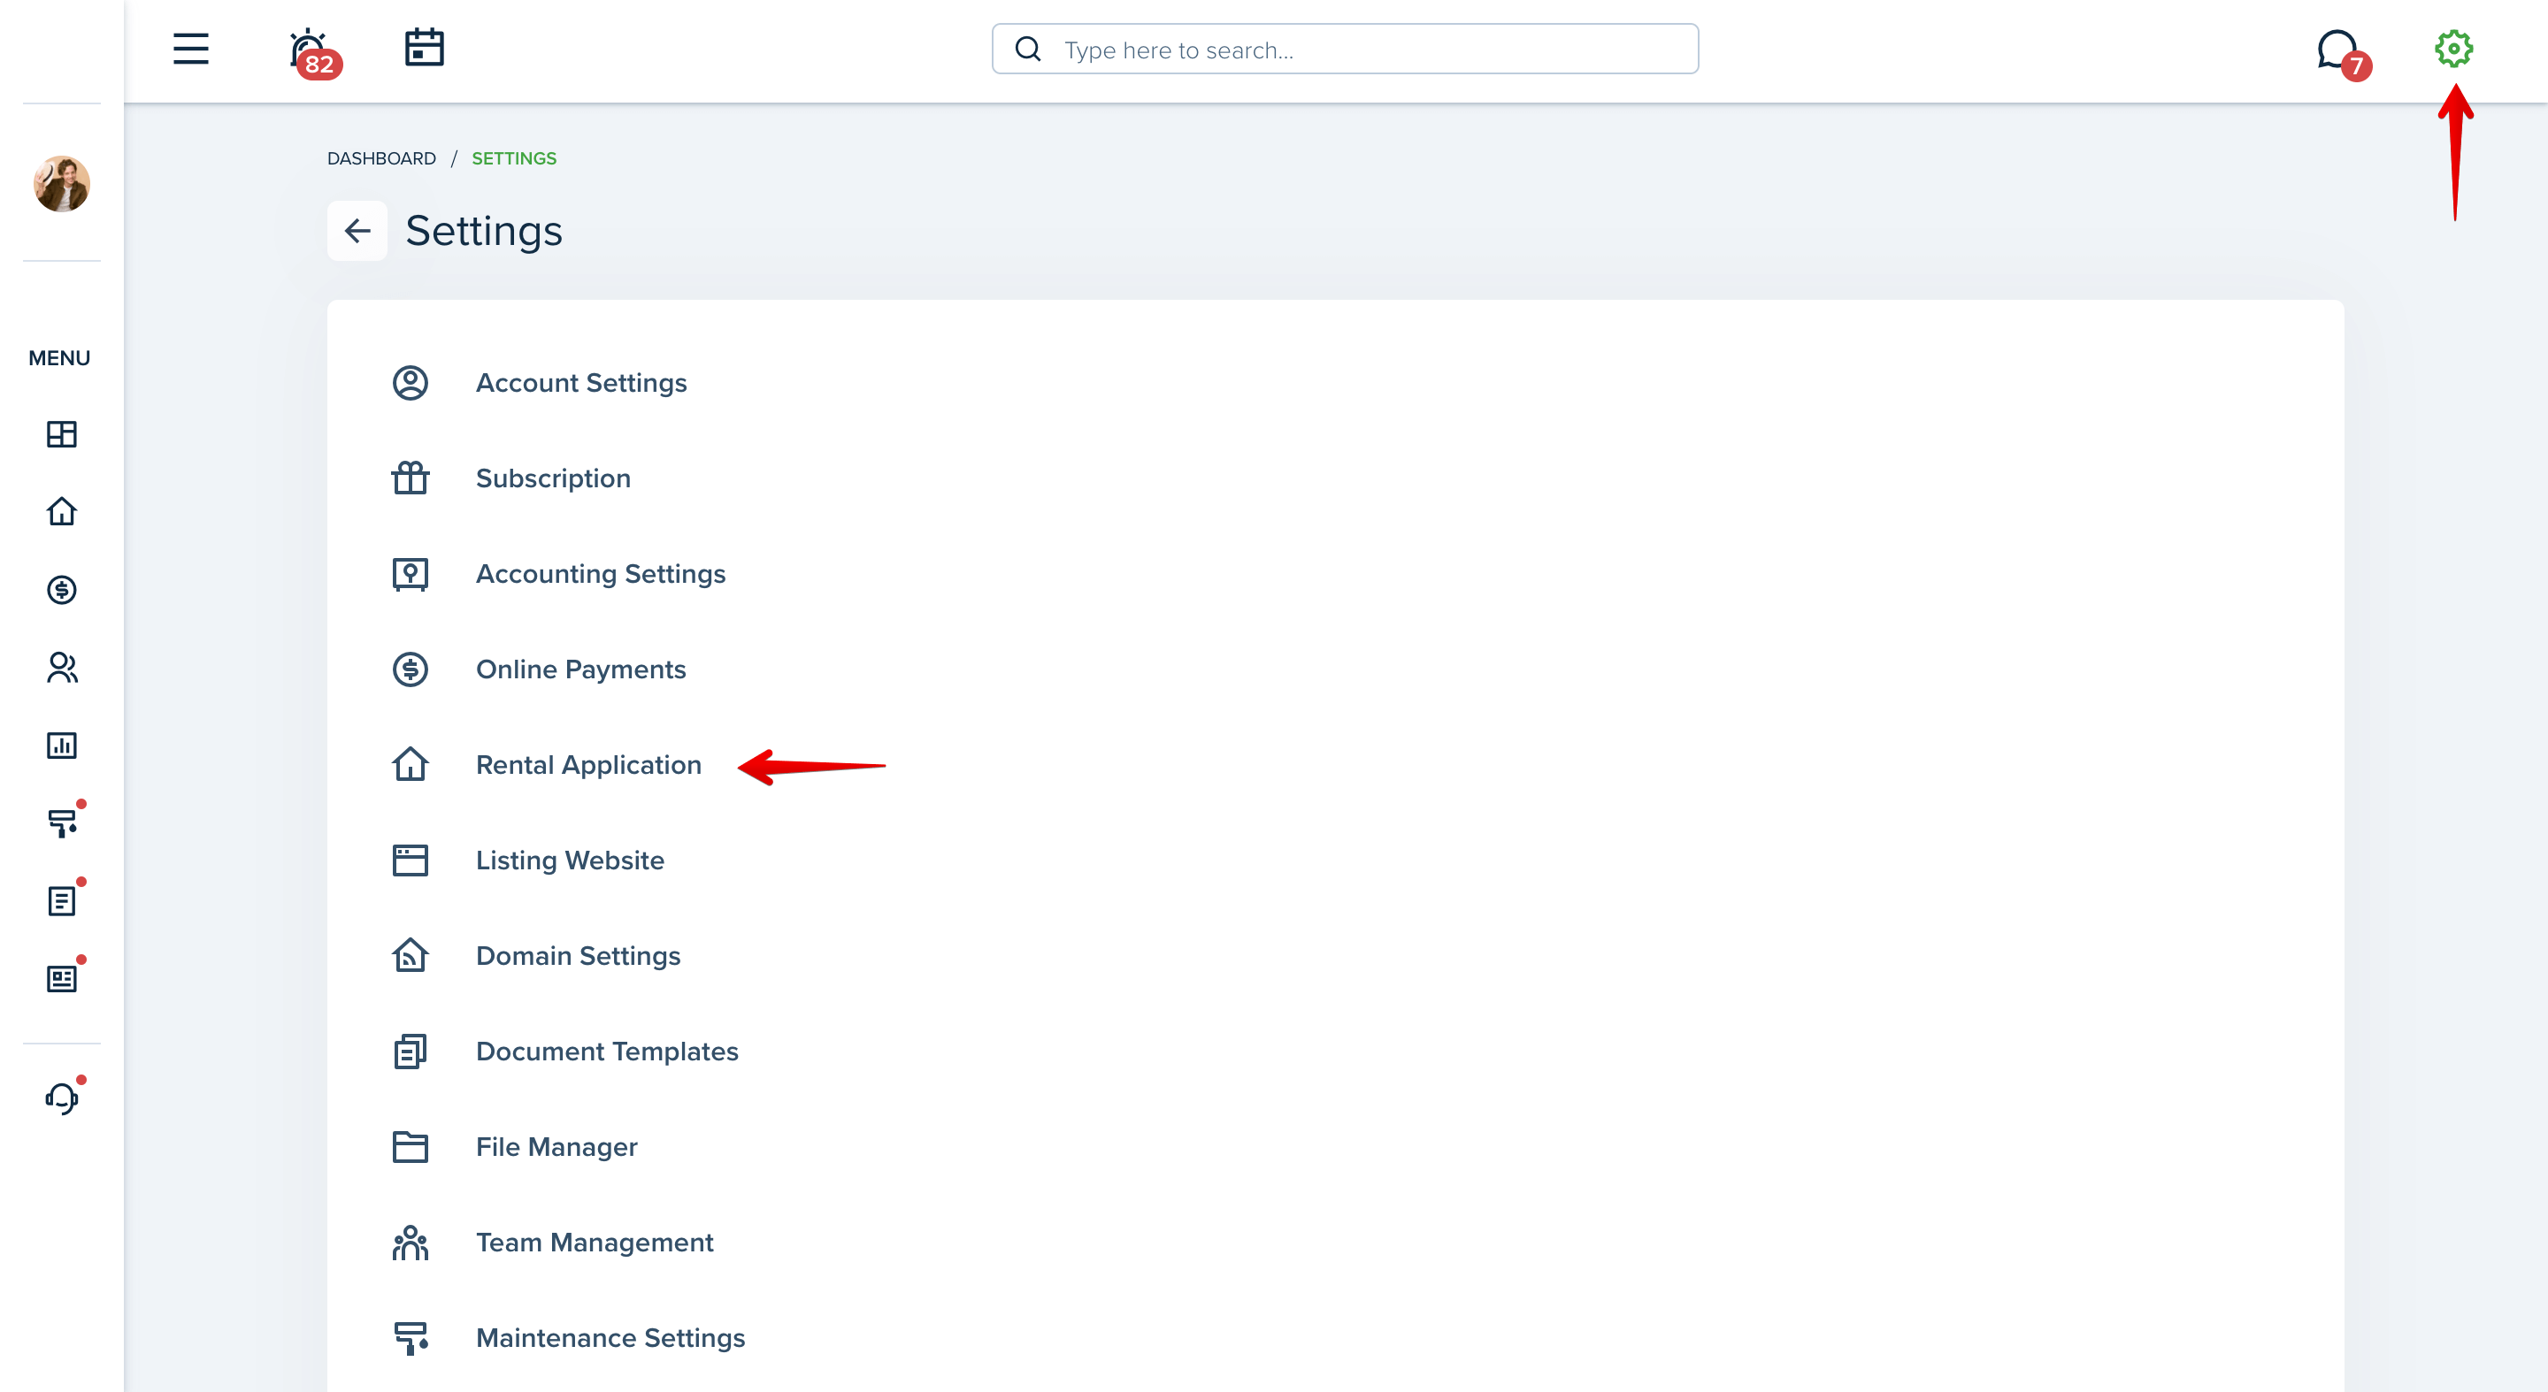This screenshot has width=2548, height=1392.
Task: Go to DASHBOARD breadcrumb link
Action: pos(382,158)
